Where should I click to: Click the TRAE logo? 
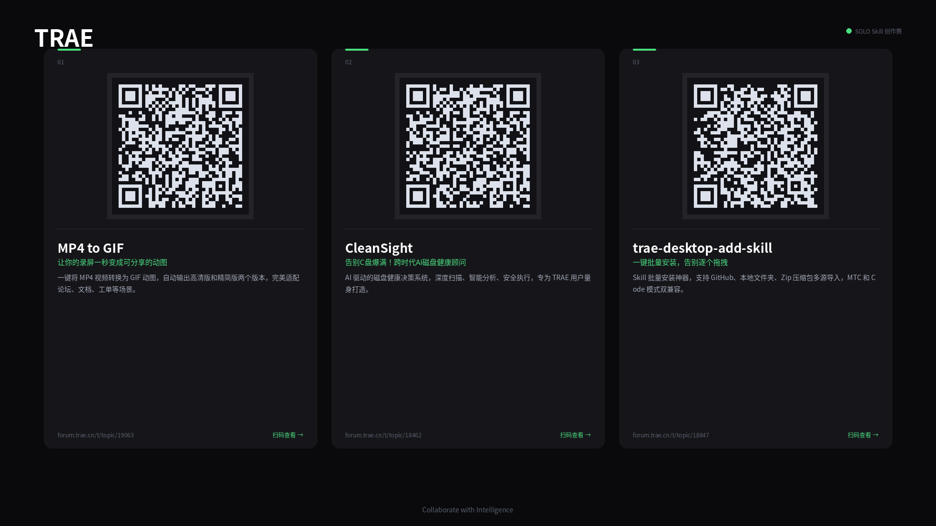point(64,38)
